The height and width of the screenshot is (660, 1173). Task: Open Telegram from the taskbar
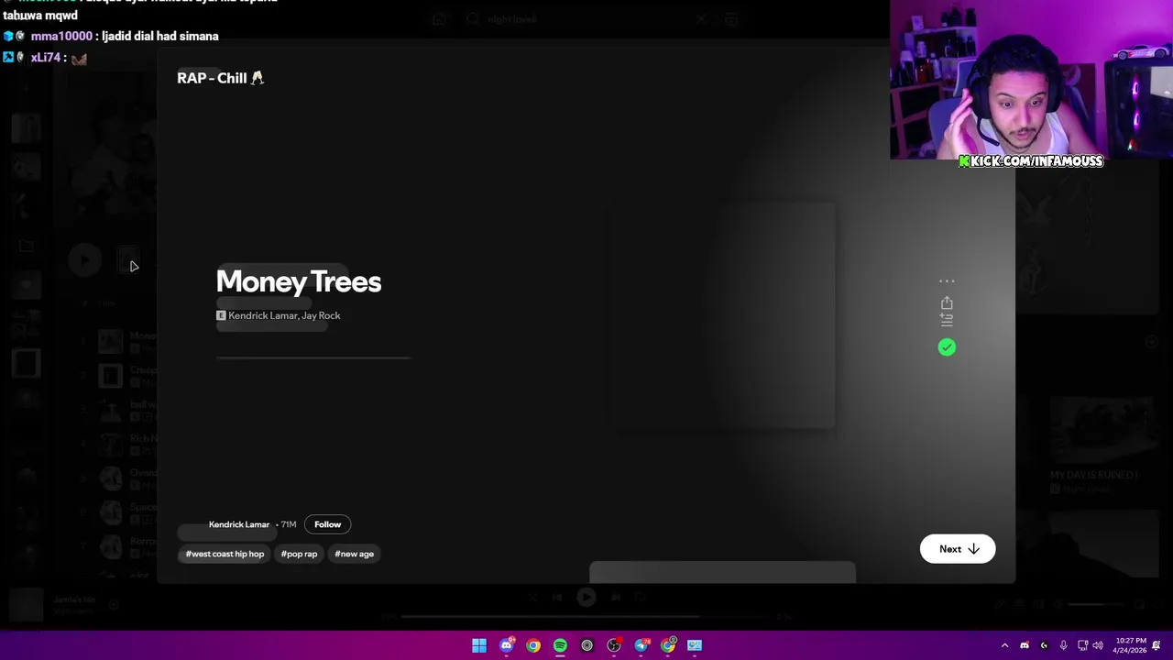(x=641, y=645)
